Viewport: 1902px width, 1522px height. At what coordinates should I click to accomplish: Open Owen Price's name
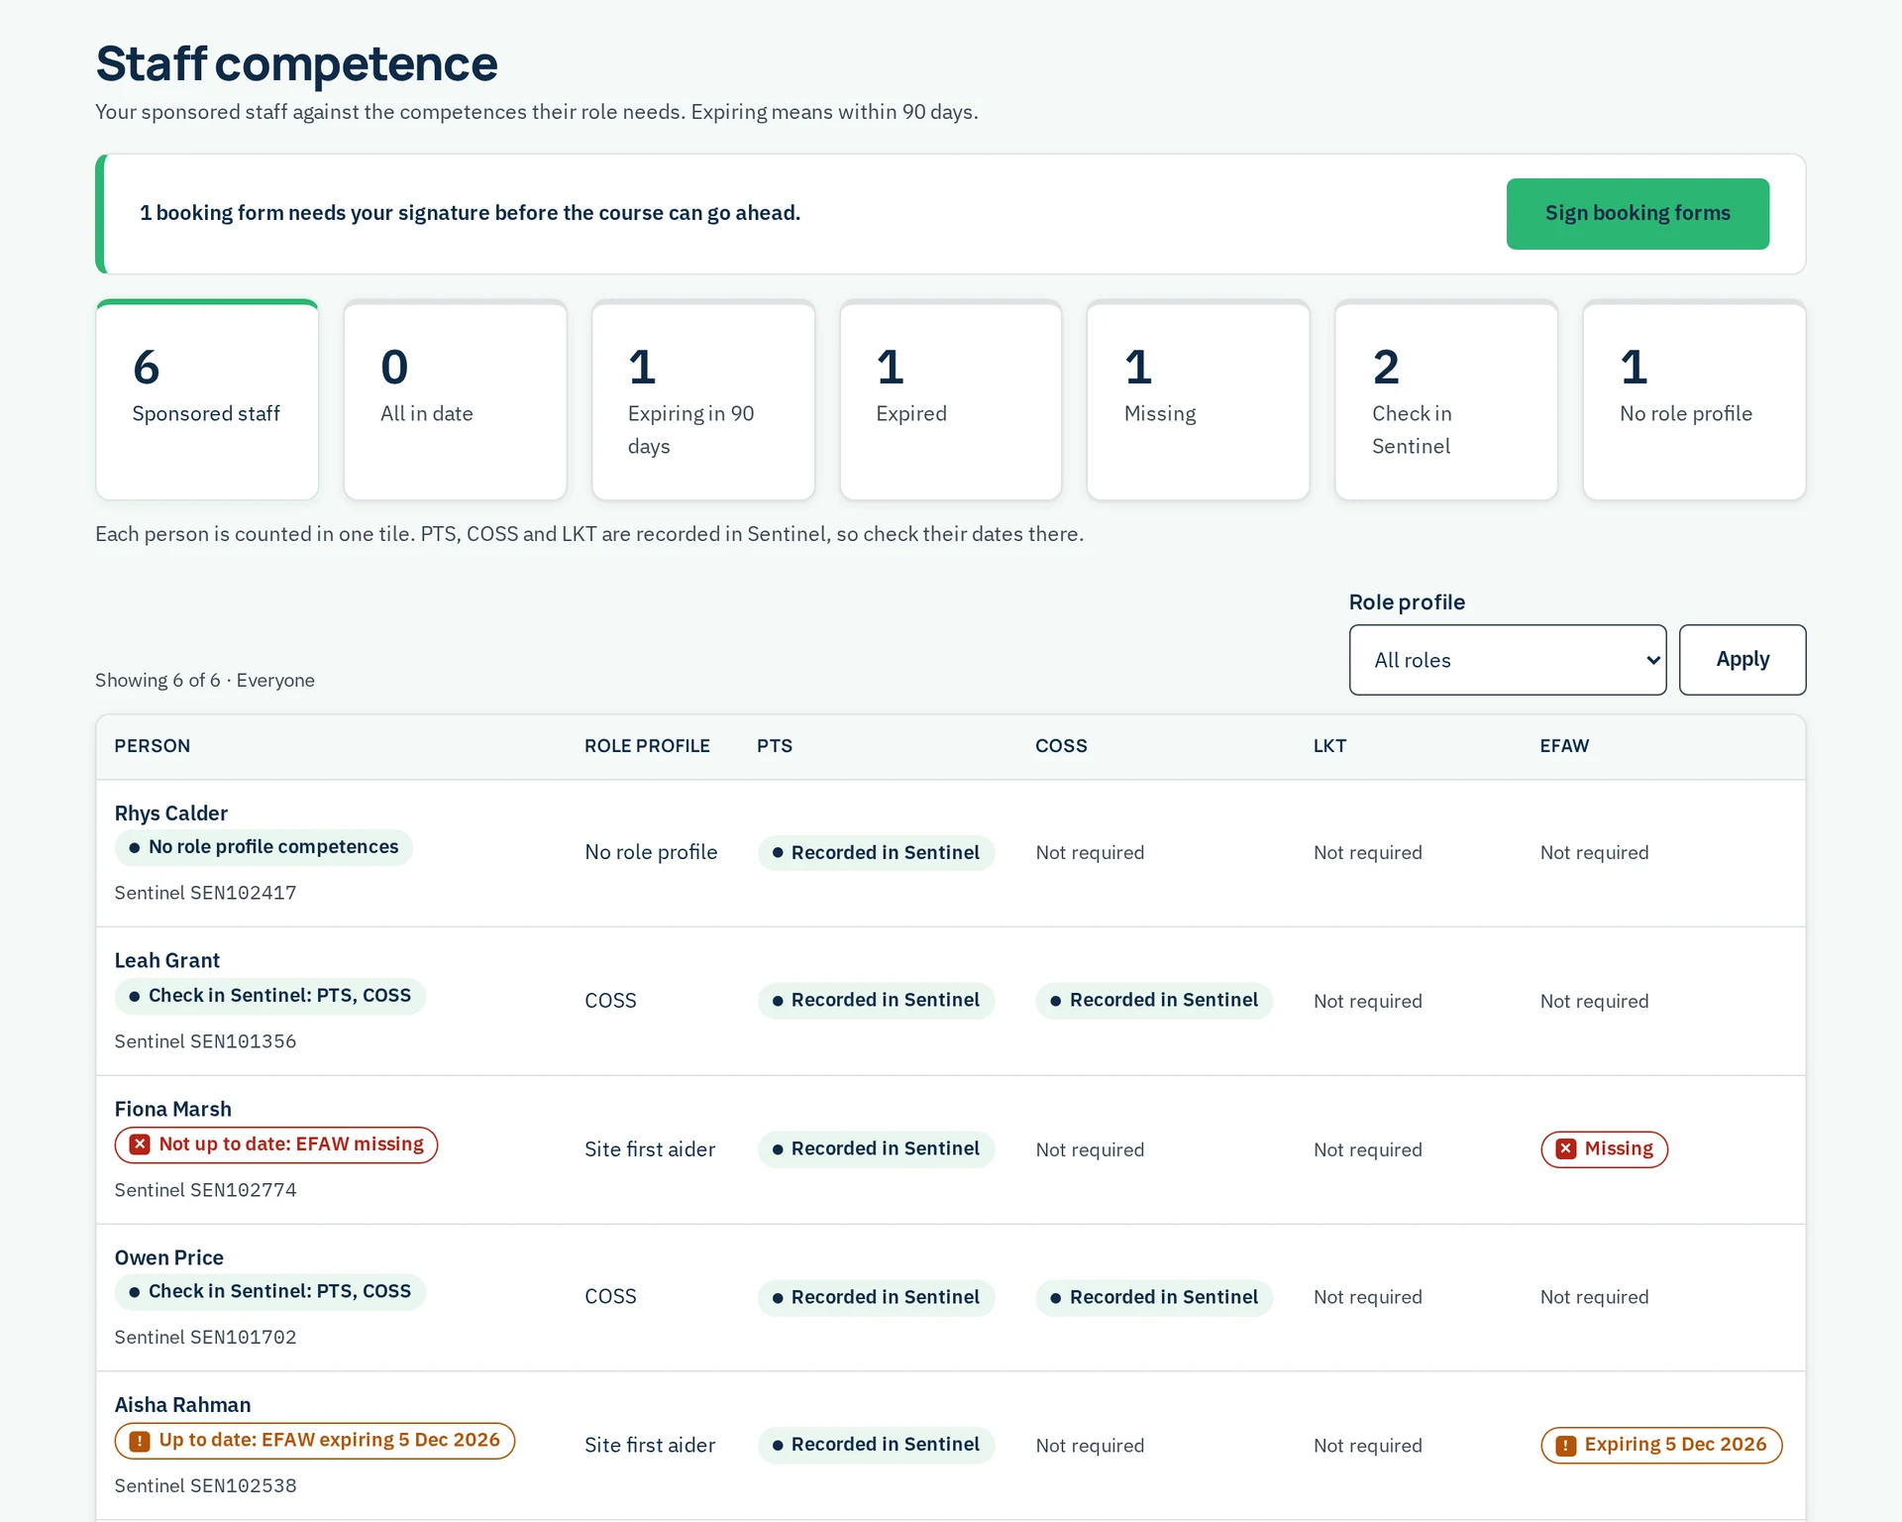point(169,1258)
